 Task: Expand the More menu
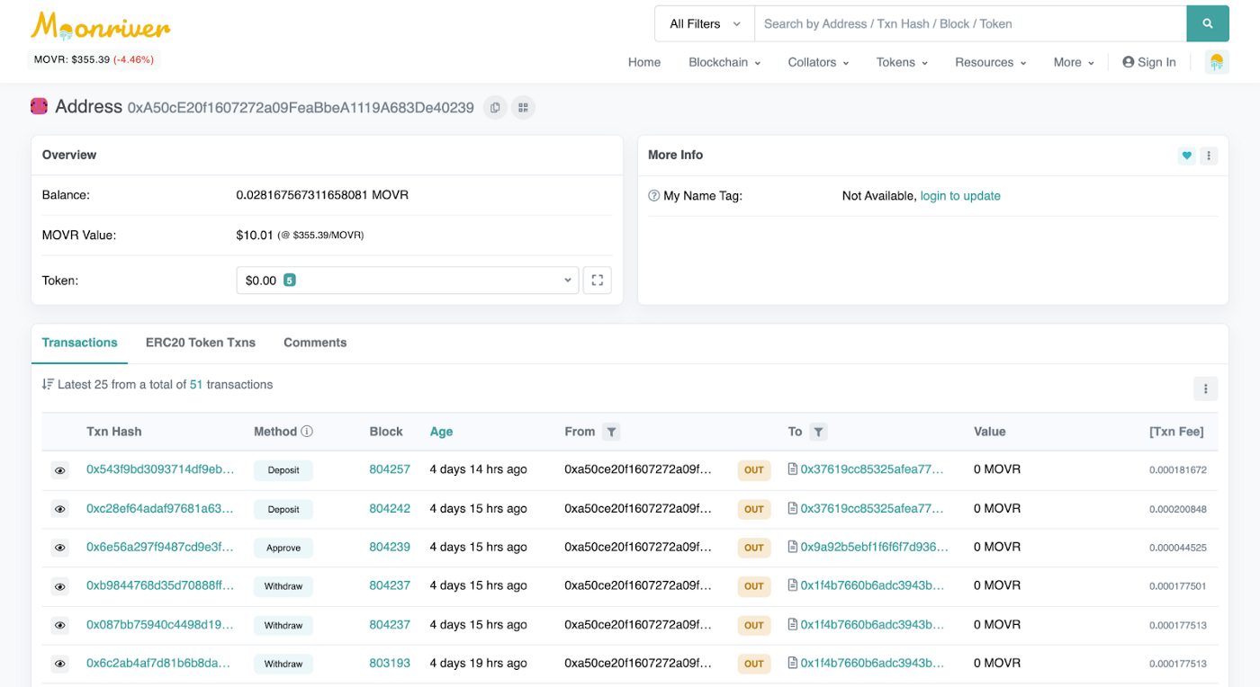[1074, 62]
